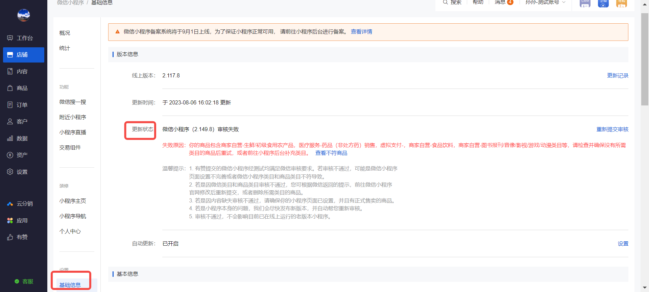Open 小程序导航 decoration page

(73, 216)
